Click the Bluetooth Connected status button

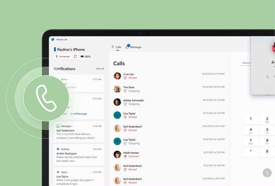[63, 56]
